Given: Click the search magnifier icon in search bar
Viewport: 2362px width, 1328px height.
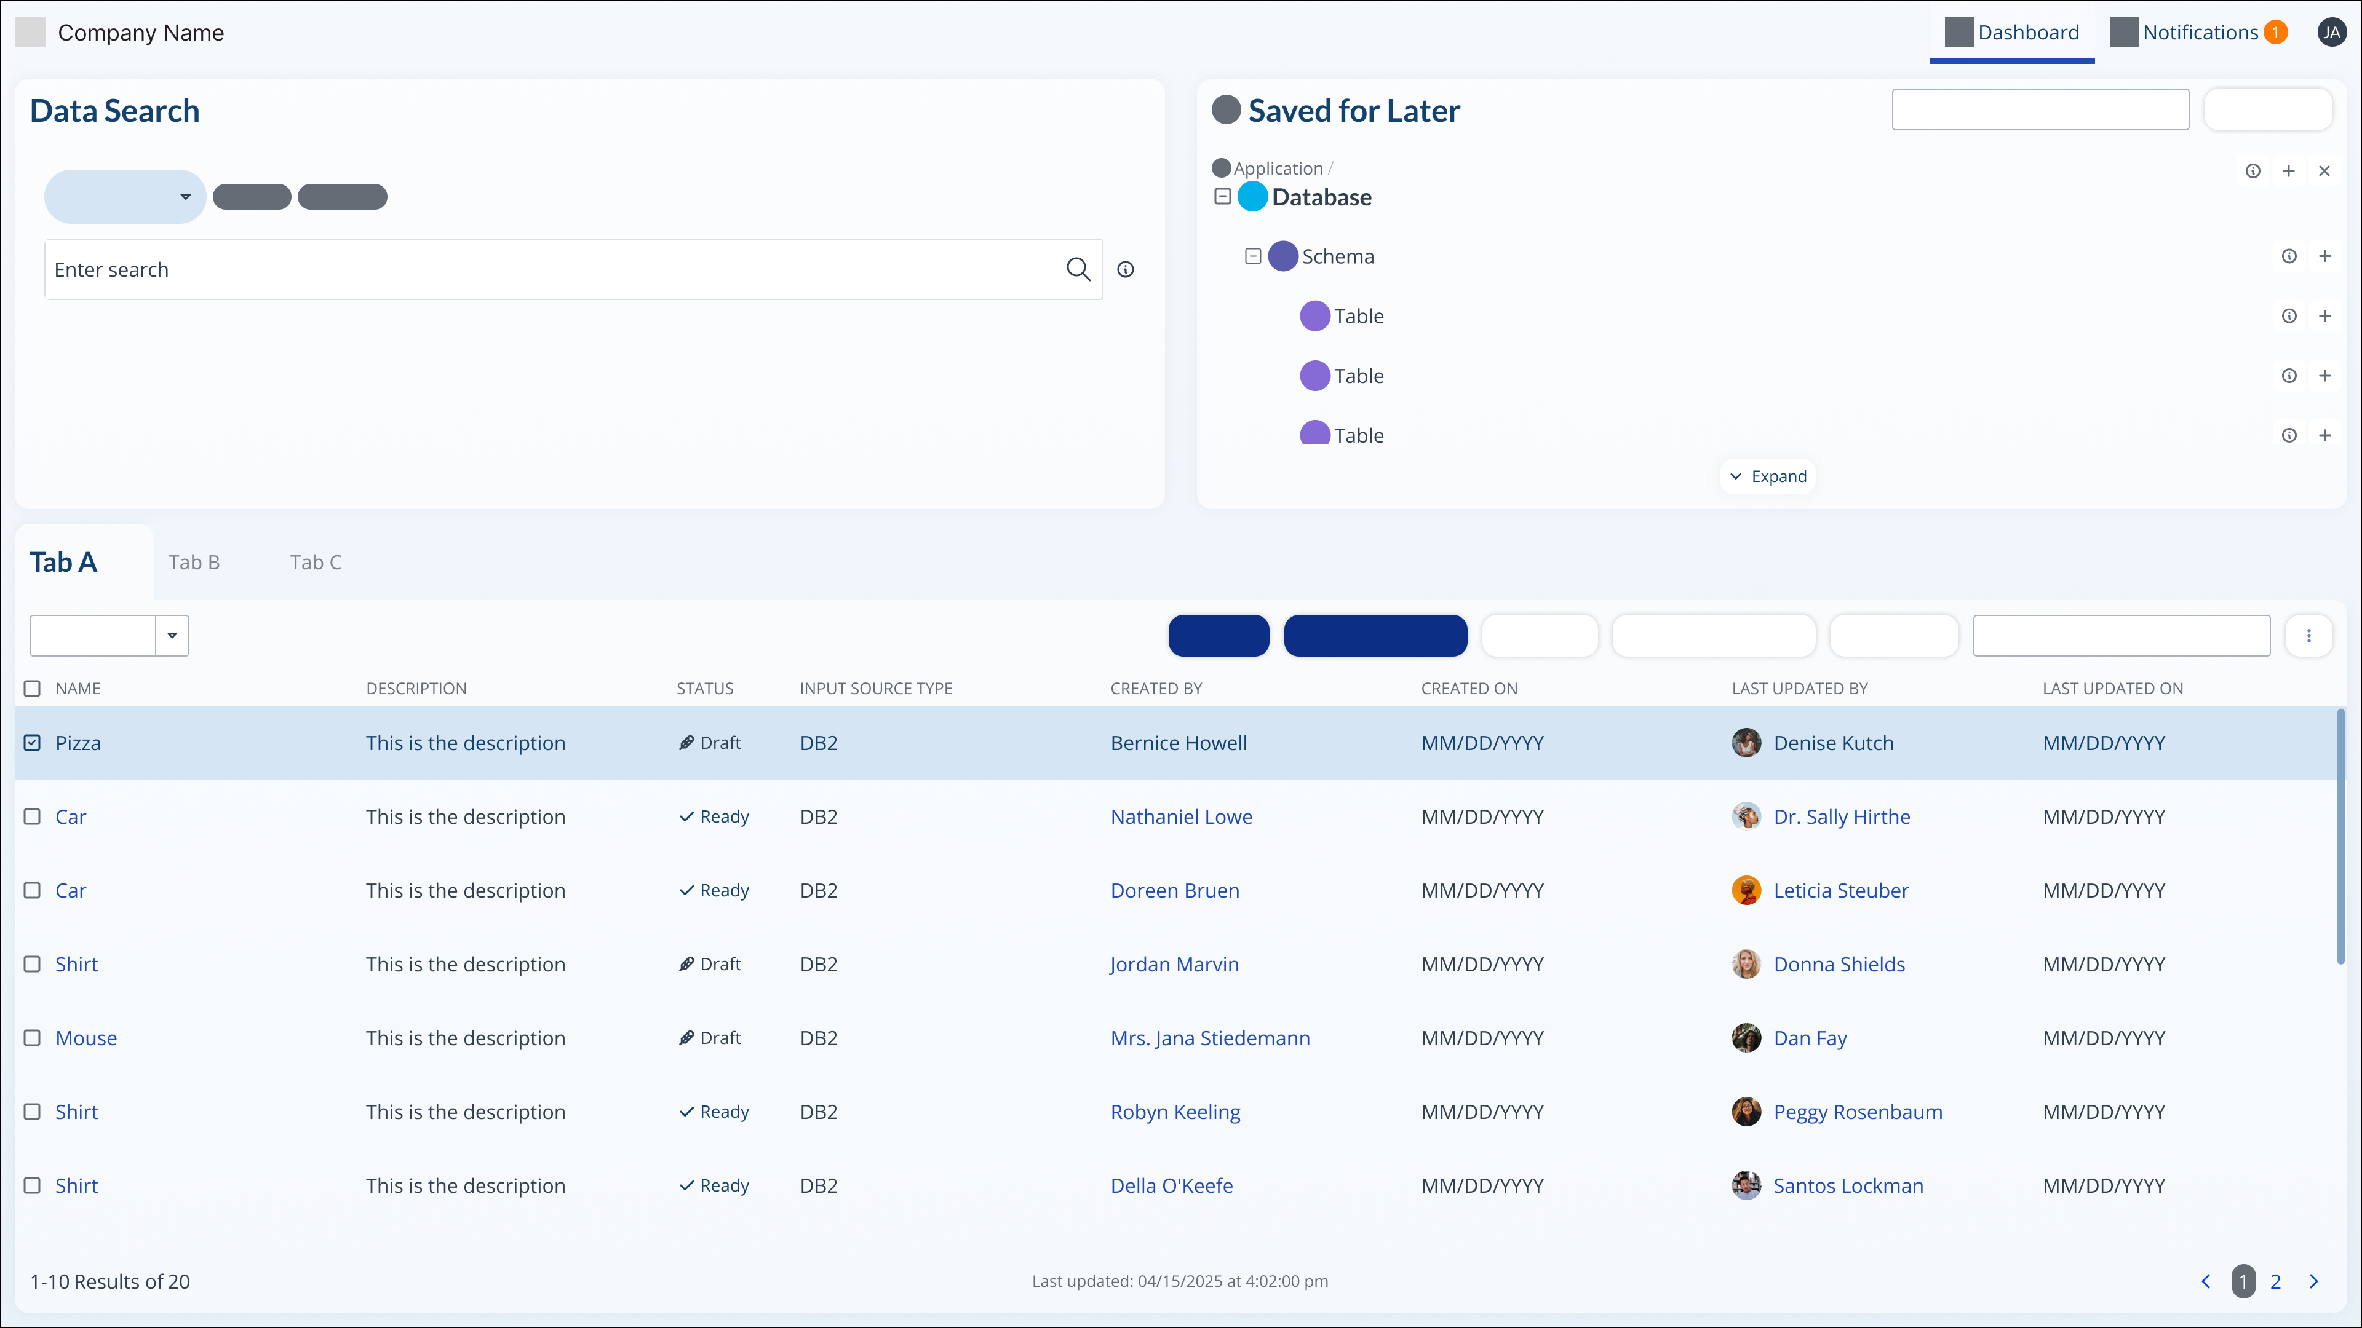Looking at the screenshot, I should (1078, 269).
